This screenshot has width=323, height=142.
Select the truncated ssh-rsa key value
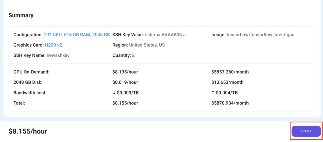click(x=167, y=35)
